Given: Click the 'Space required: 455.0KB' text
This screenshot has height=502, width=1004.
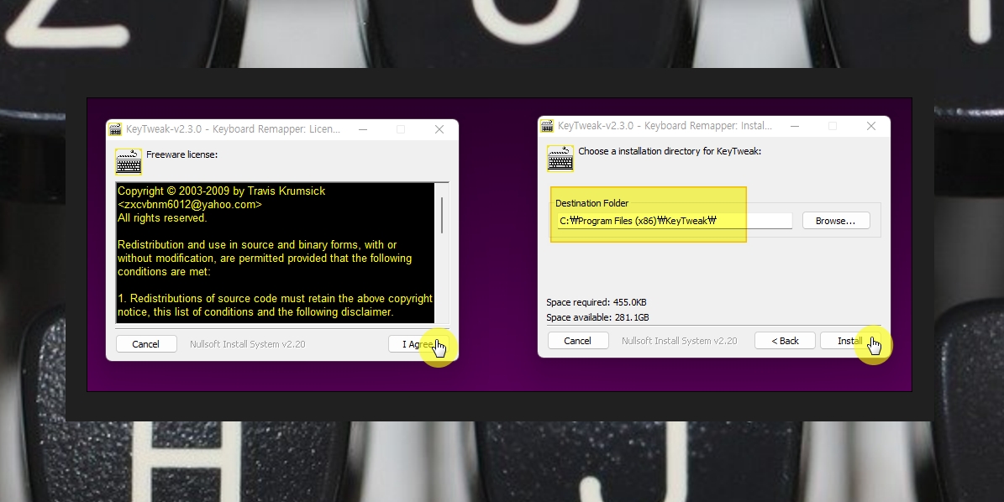Looking at the screenshot, I should [x=597, y=302].
